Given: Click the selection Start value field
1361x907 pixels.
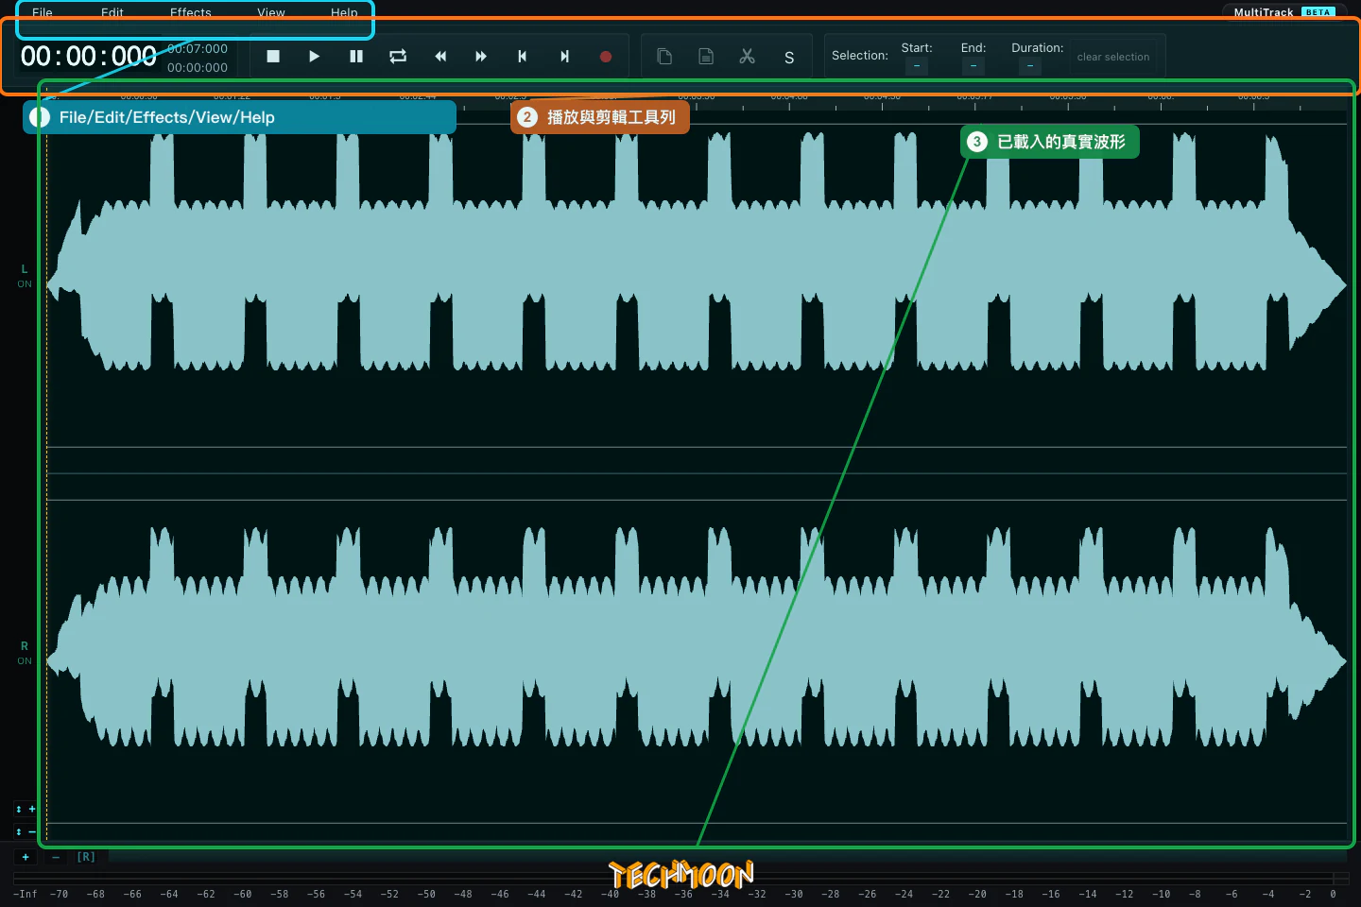Looking at the screenshot, I should point(916,66).
